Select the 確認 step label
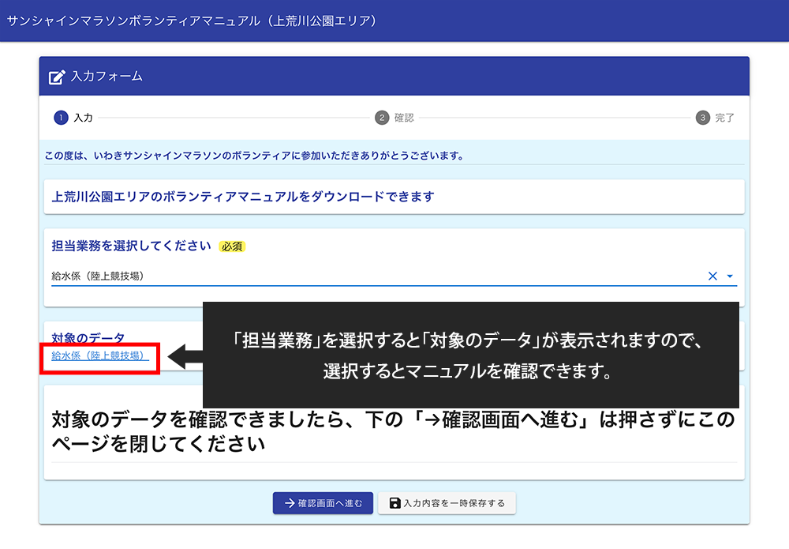The image size is (789, 549). tap(404, 118)
